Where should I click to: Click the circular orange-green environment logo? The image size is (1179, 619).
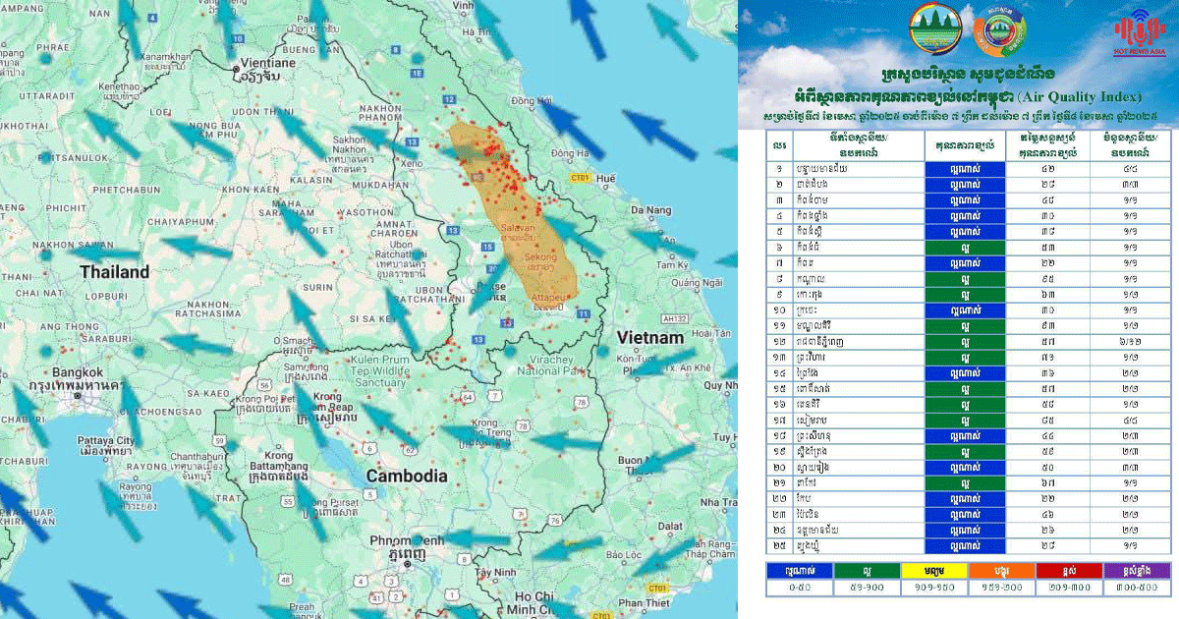(998, 30)
